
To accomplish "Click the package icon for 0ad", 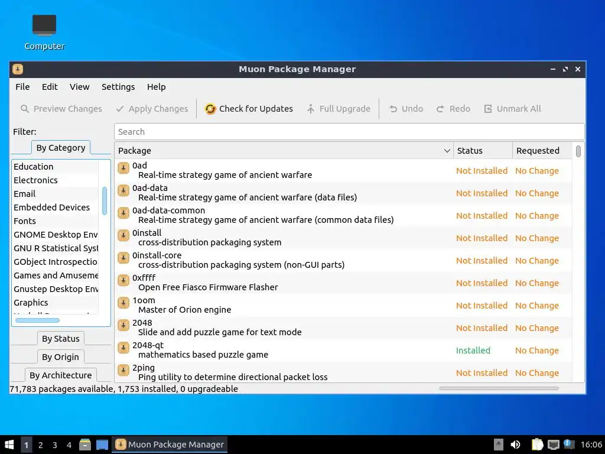I will pyautogui.click(x=123, y=168).
